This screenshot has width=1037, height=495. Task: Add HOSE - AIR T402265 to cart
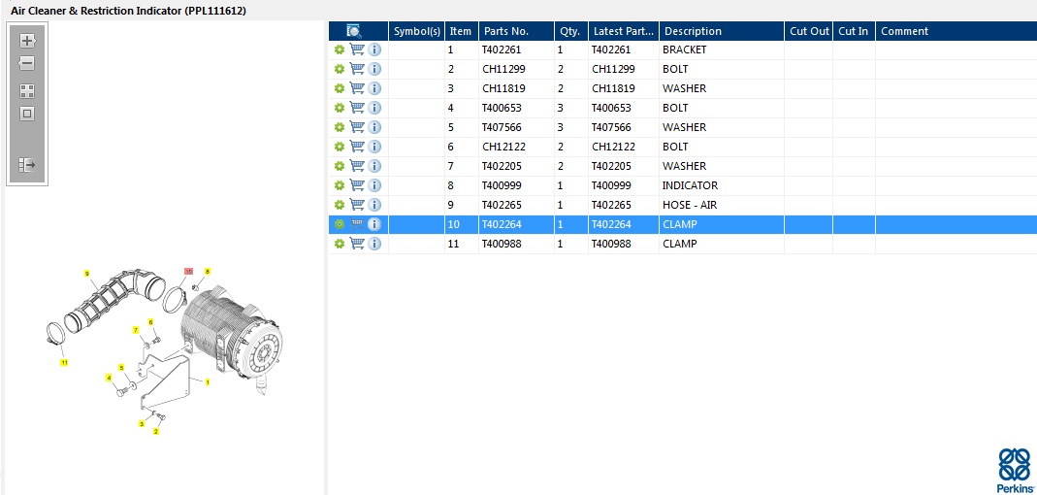(357, 205)
